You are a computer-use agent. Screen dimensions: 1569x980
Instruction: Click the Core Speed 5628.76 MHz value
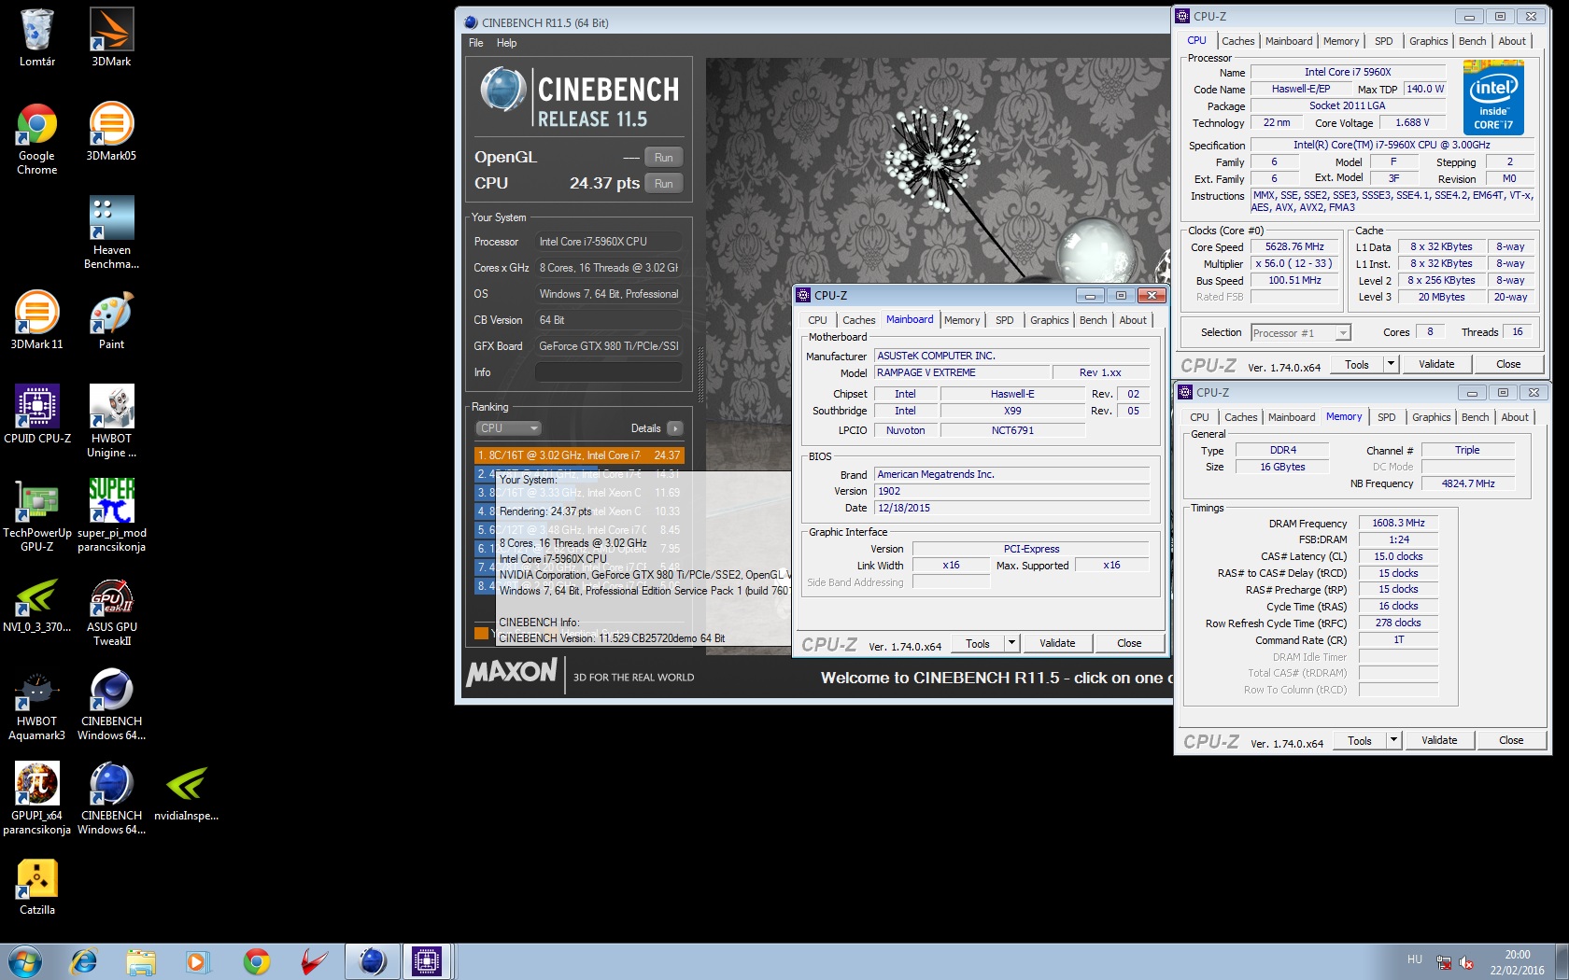[1294, 247]
